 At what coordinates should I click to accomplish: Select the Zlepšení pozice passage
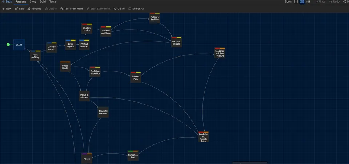[x=87, y=29]
